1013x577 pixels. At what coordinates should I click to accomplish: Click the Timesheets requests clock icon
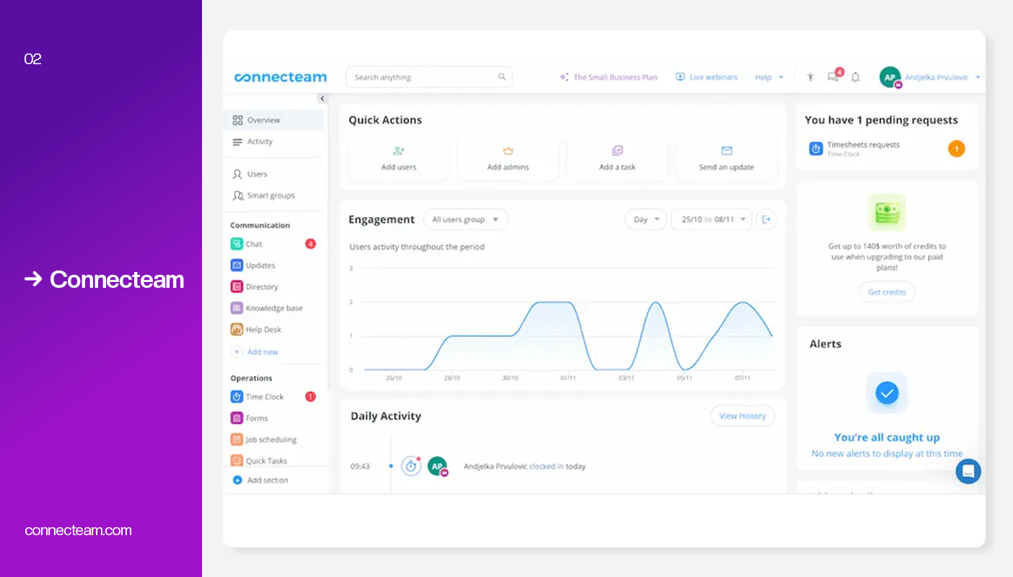point(816,149)
